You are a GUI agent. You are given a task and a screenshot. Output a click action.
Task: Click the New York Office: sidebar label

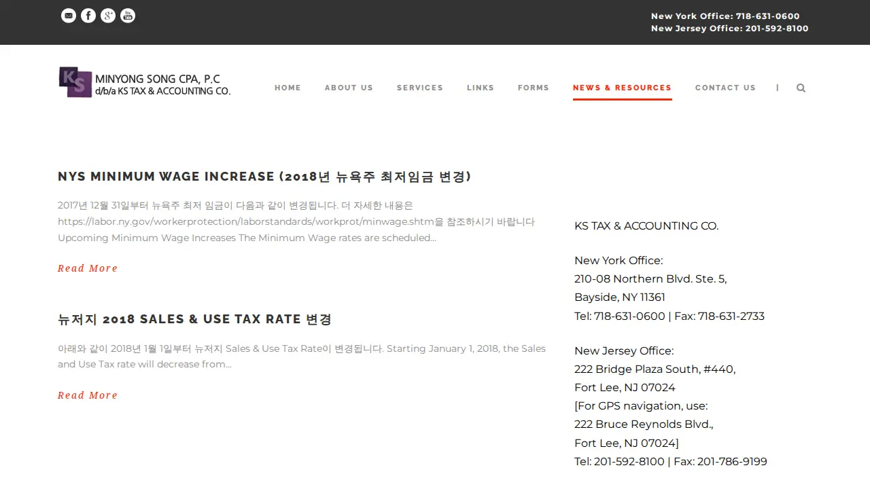[x=619, y=261]
